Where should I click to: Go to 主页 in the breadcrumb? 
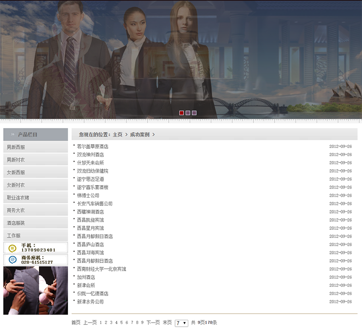118,135
